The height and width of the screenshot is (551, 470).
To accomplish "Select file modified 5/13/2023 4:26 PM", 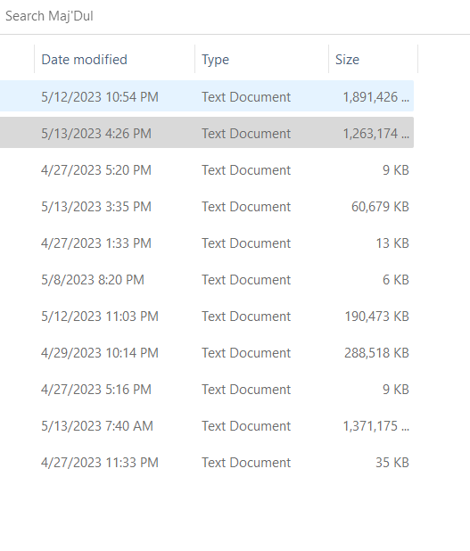I will 207,133.
